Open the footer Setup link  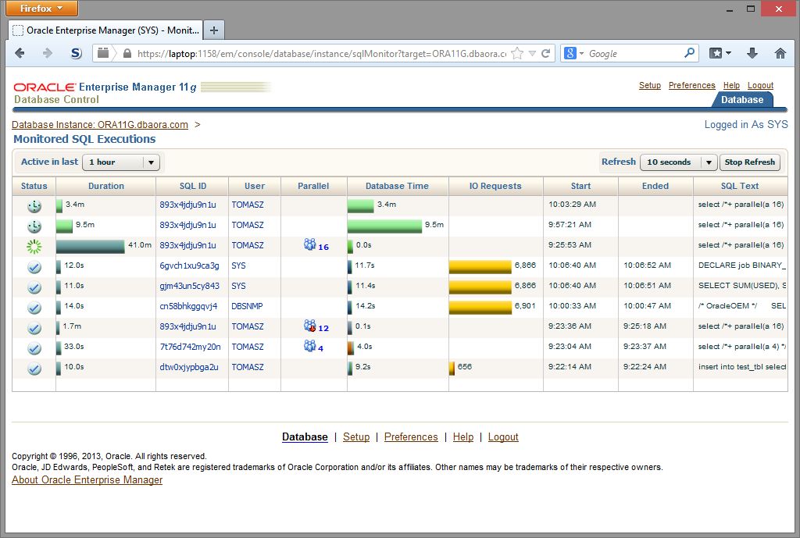356,437
